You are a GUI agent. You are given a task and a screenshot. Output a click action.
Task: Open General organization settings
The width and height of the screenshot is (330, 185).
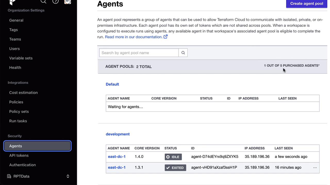pyautogui.click(x=16, y=20)
